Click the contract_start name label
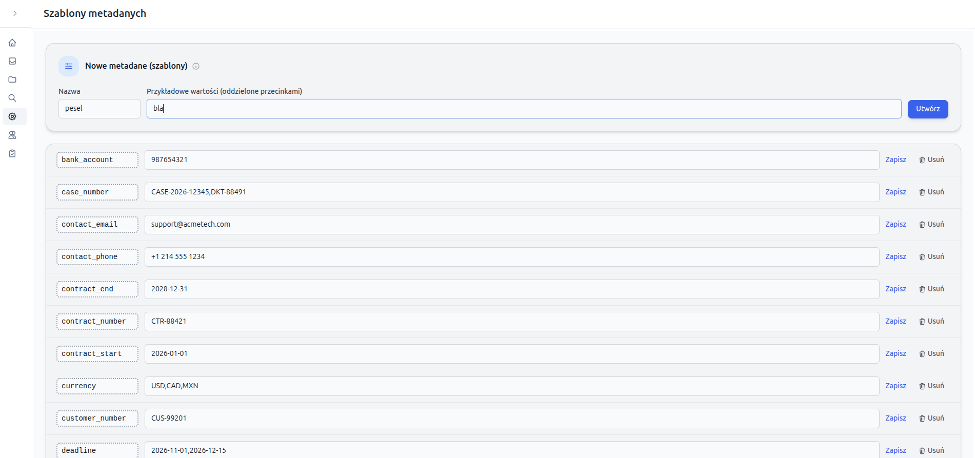Image resolution: width=975 pixels, height=458 pixels. coord(97,354)
